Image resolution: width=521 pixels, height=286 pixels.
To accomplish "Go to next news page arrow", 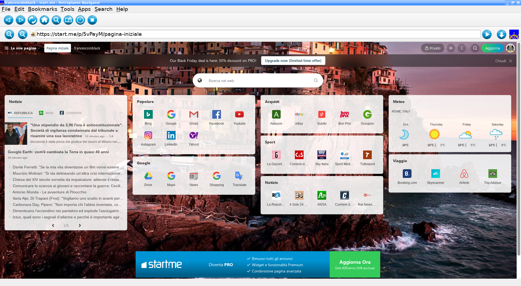I will tap(80, 225).
